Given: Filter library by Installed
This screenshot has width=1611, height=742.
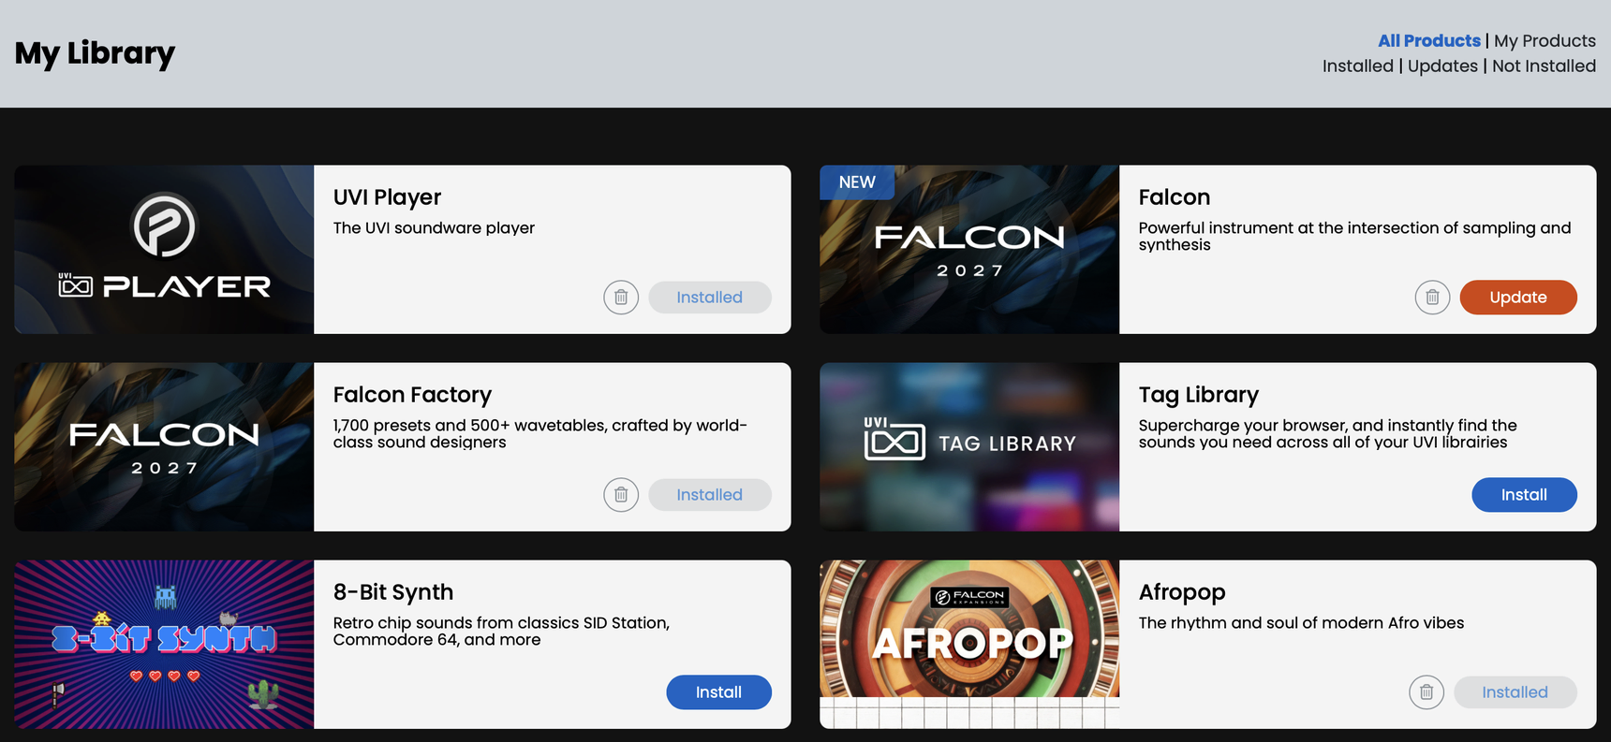Looking at the screenshot, I should coord(1358,66).
